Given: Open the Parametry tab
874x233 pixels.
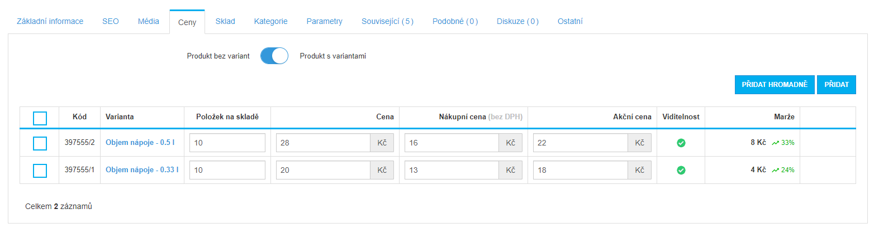Looking at the screenshot, I should click(x=324, y=21).
